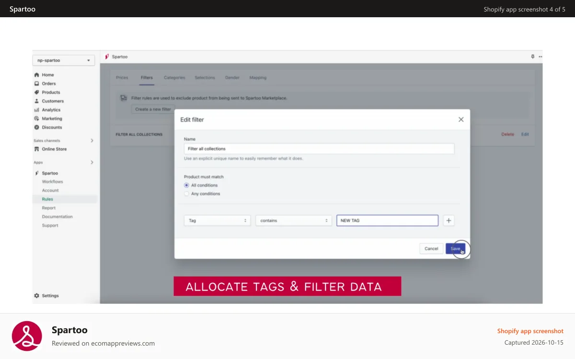Switch to the Categories tab
The width and height of the screenshot is (575, 359).
tap(174, 78)
